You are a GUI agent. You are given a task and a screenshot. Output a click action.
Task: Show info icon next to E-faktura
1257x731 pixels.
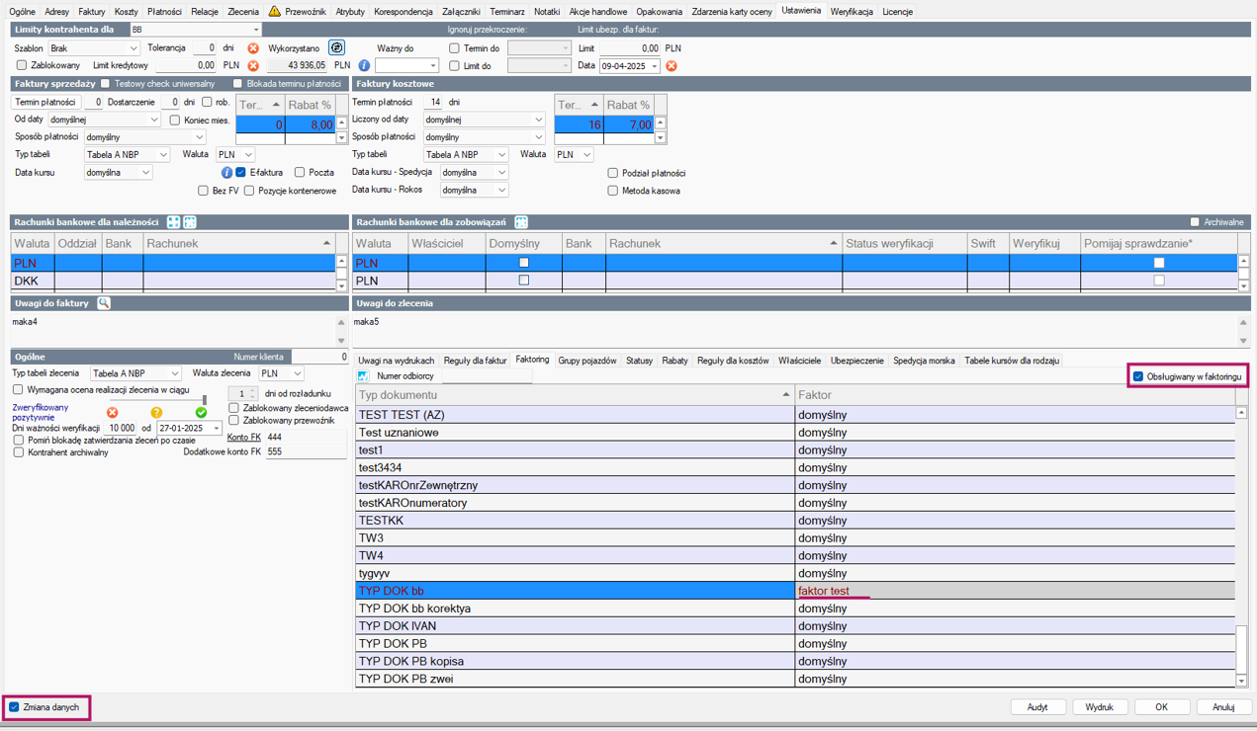[226, 173]
